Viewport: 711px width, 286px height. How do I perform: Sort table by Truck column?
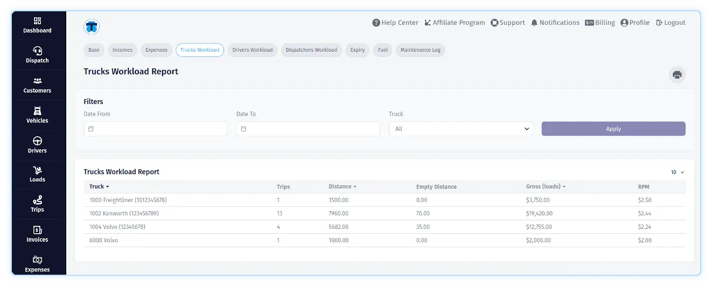pyautogui.click(x=99, y=187)
